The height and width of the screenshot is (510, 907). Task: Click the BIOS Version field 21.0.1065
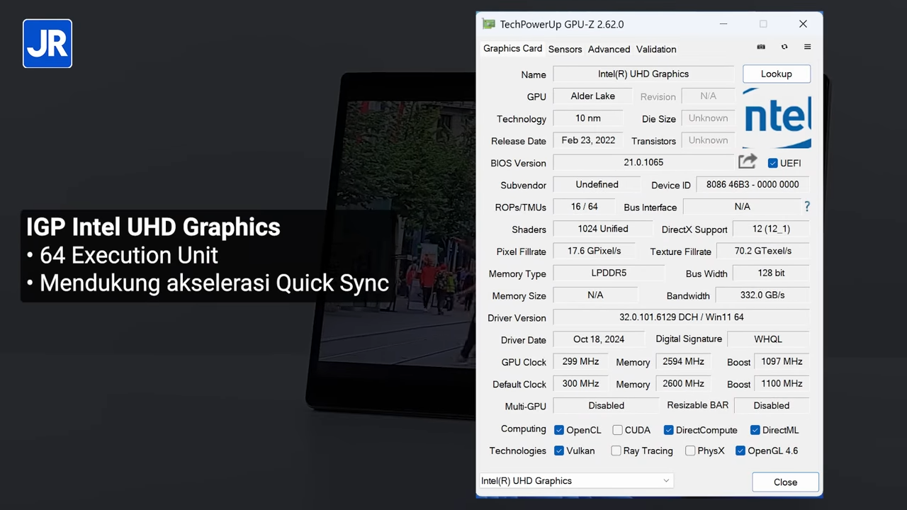pos(643,162)
